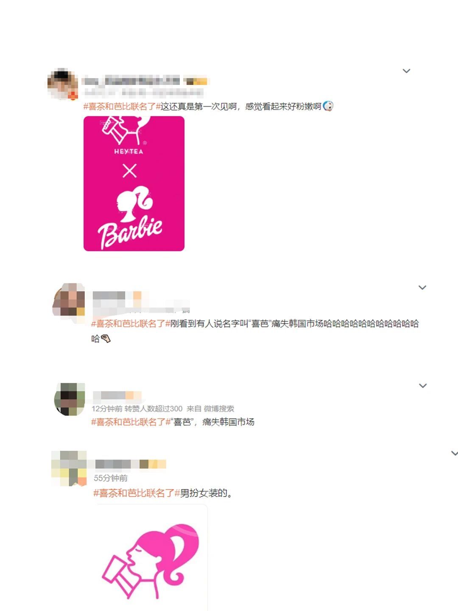This screenshot has height=611, width=458.
Task: Click the 微博搜索 source link
Action: click(219, 408)
